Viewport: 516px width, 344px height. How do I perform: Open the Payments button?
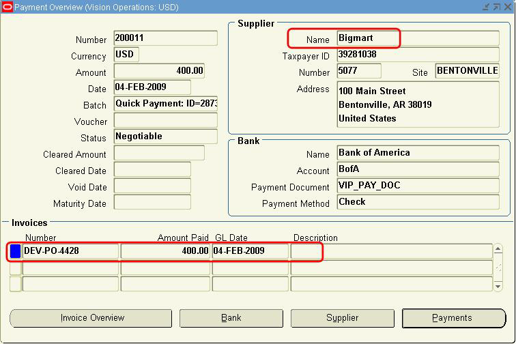[453, 318]
